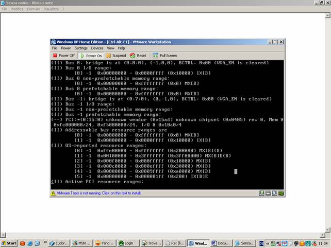Image resolution: width=331 pixels, height=248 pixels.
Task: Open the Modifica menu in Blocco note
Action: point(17,9)
